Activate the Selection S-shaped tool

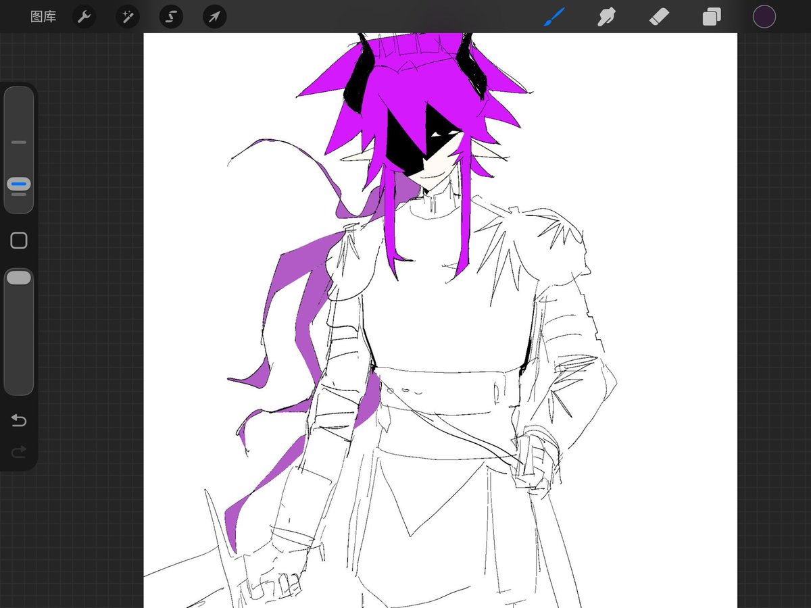point(171,17)
